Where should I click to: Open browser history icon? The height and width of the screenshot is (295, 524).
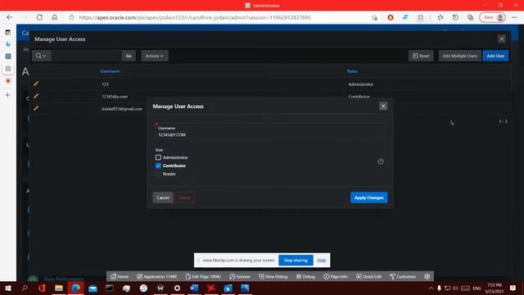point(455,17)
